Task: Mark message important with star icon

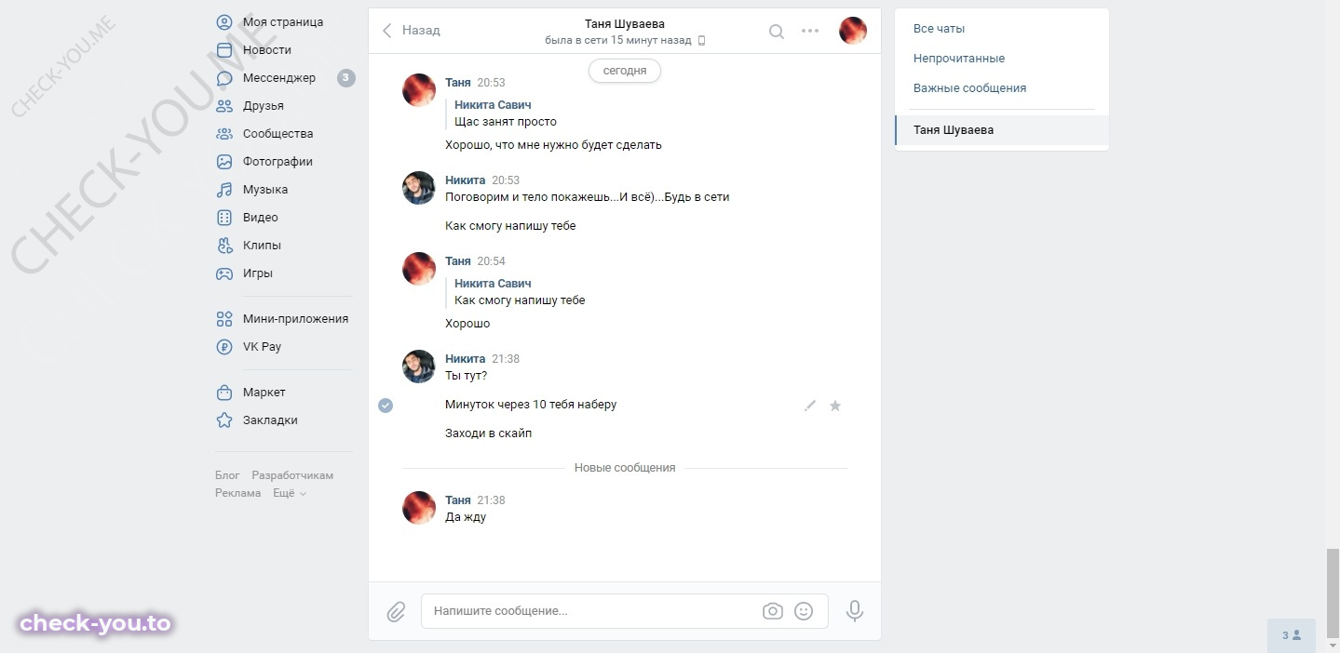Action: point(835,406)
